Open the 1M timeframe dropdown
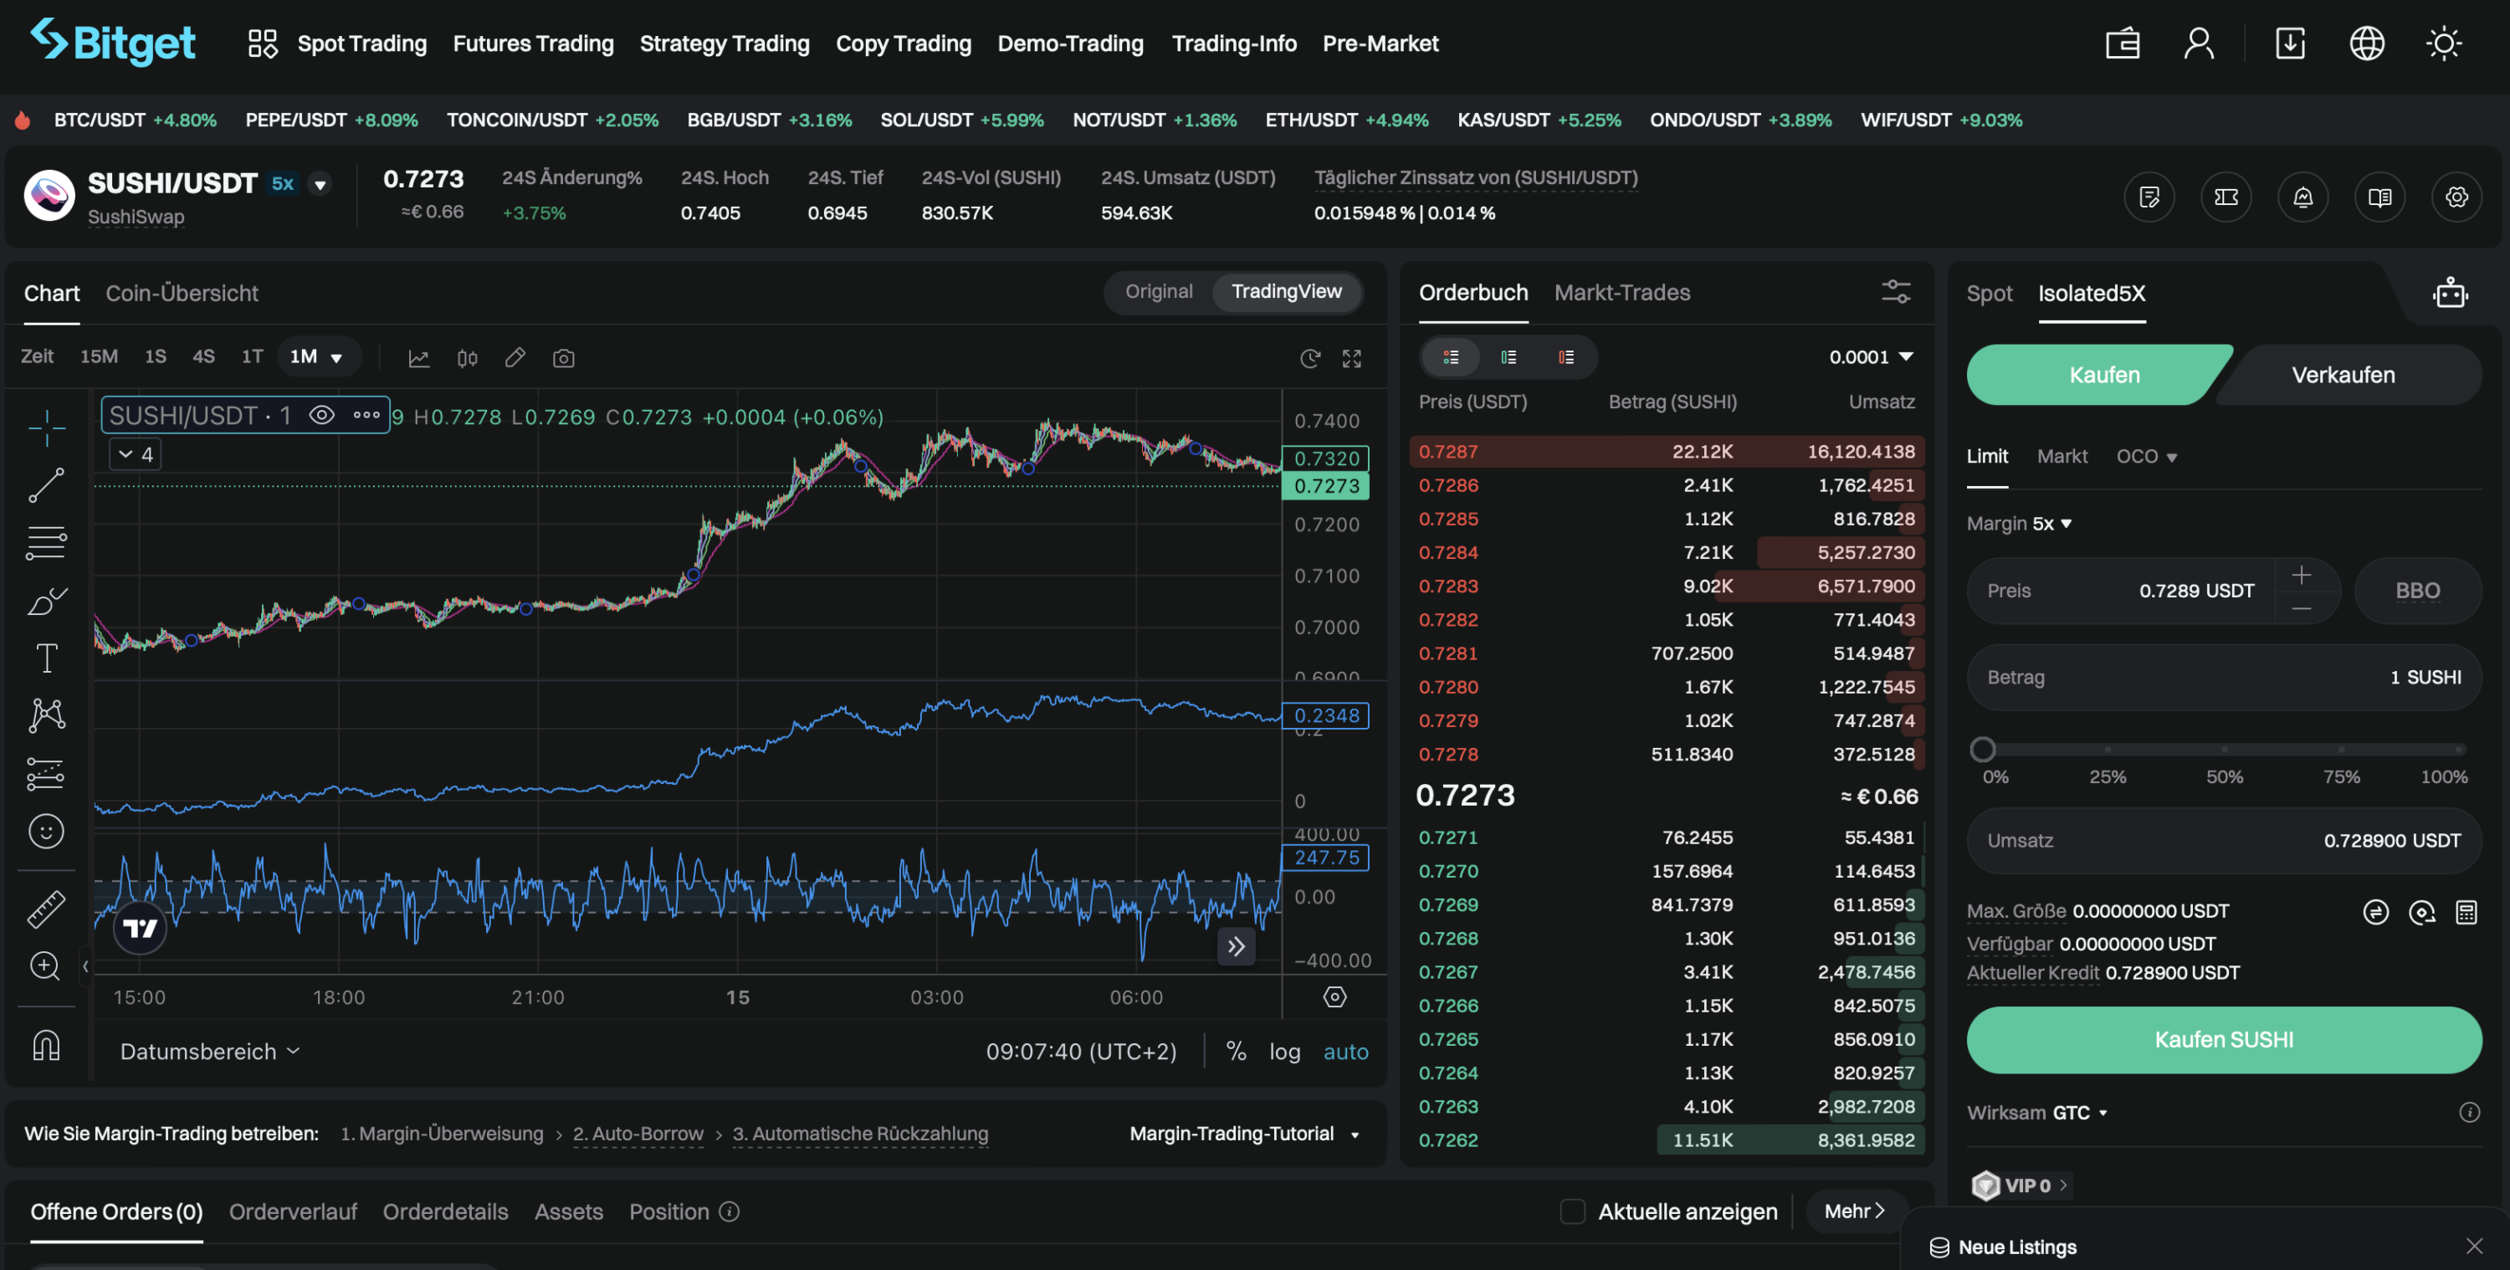Viewport: 2510px width, 1270px height. [318, 356]
